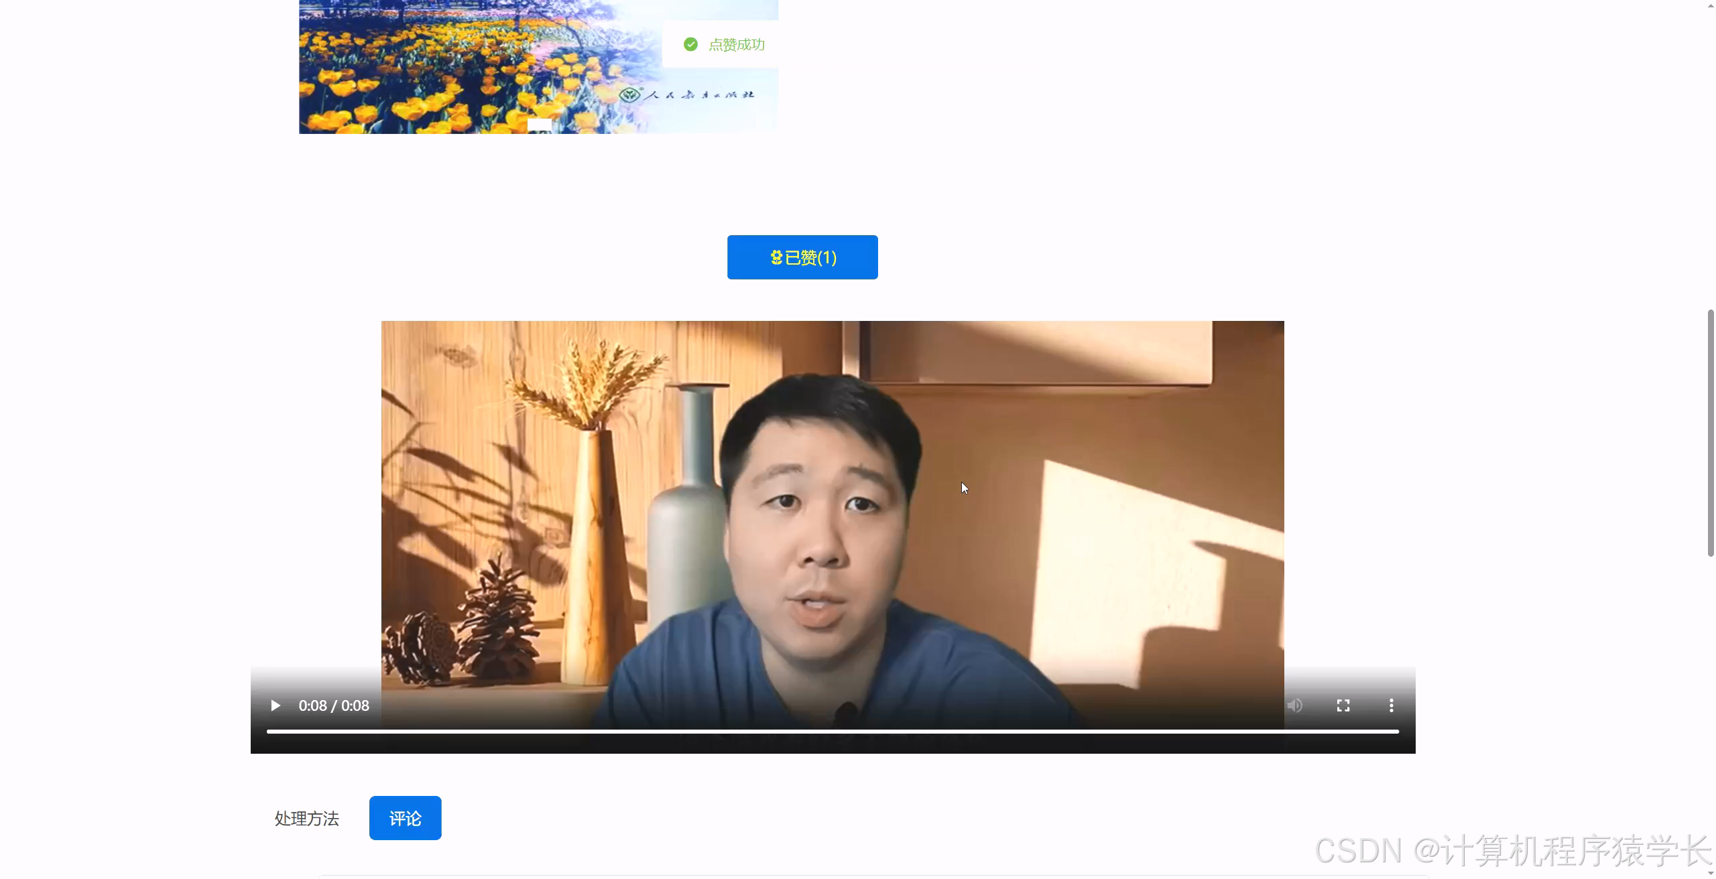This screenshot has height=879, width=1716.
Task: Select the 评论 tab
Action: (406, 818)
